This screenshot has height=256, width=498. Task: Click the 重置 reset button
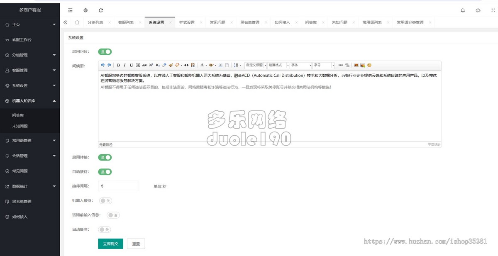136,244
